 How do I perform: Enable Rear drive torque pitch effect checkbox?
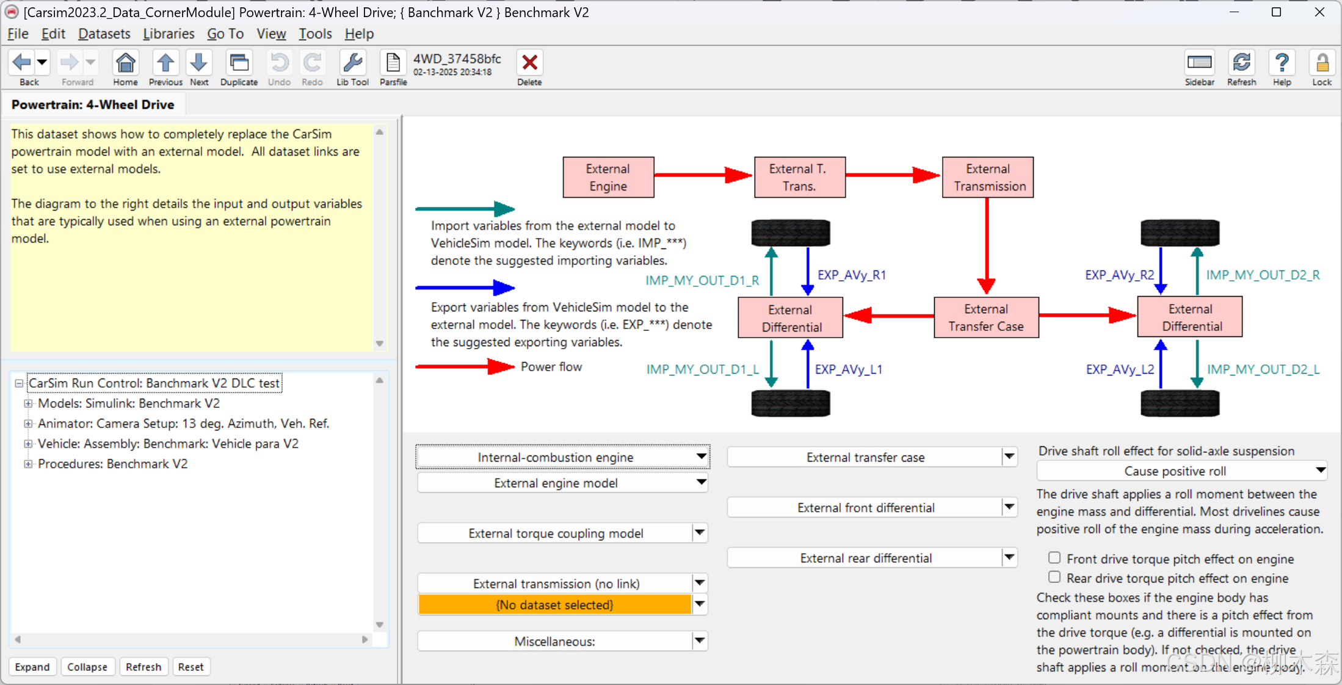[x=1054, y=577]
